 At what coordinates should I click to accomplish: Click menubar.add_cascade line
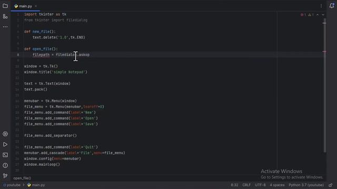tap(75, 153)
